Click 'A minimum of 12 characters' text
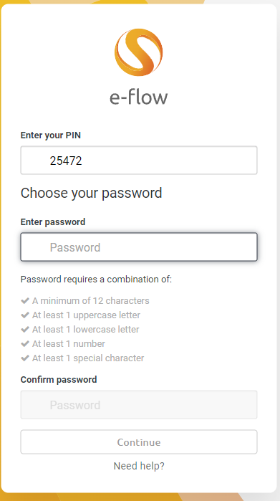280x501 pixels. (91, 300)
